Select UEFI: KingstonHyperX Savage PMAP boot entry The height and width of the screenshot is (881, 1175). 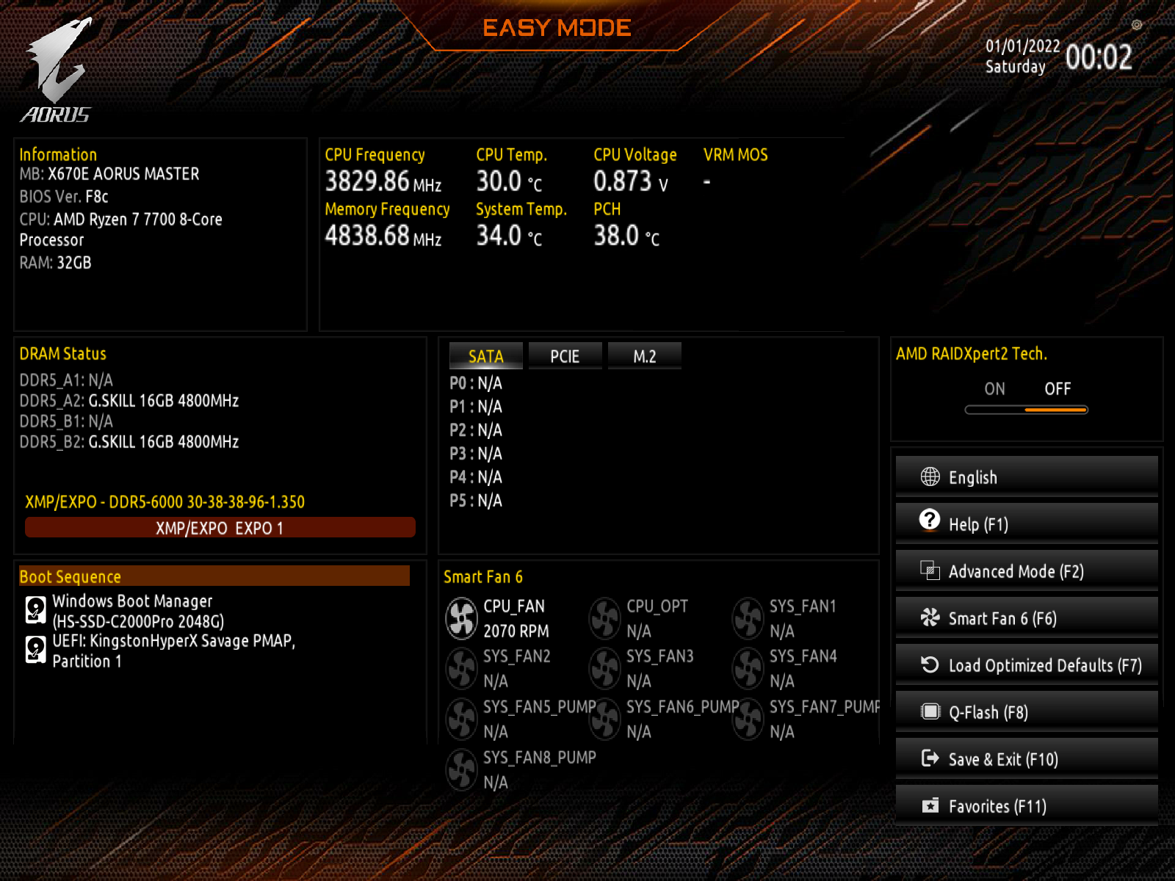[x=173, y=650]
